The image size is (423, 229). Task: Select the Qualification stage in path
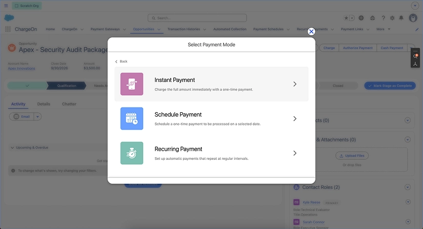[67, 86]
